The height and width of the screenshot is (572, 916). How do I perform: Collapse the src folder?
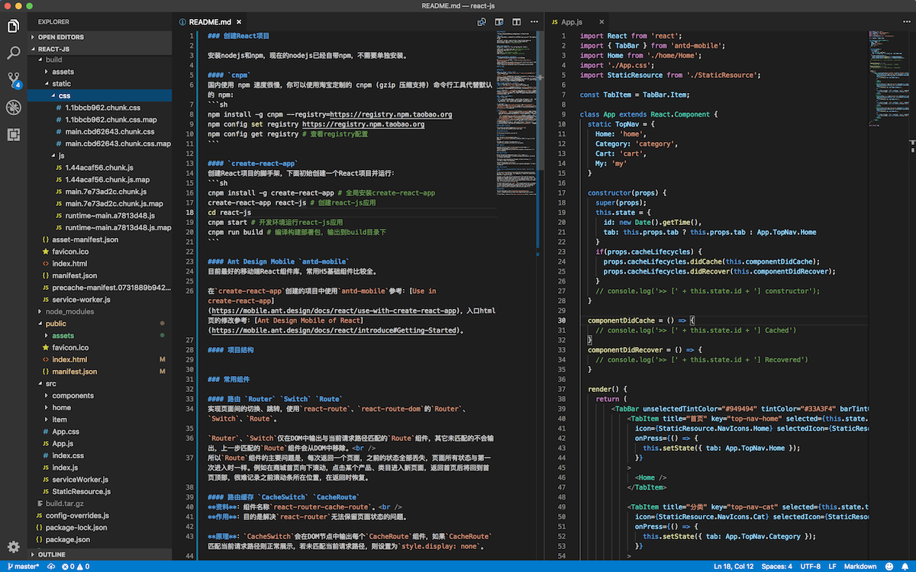pos(99,384)
